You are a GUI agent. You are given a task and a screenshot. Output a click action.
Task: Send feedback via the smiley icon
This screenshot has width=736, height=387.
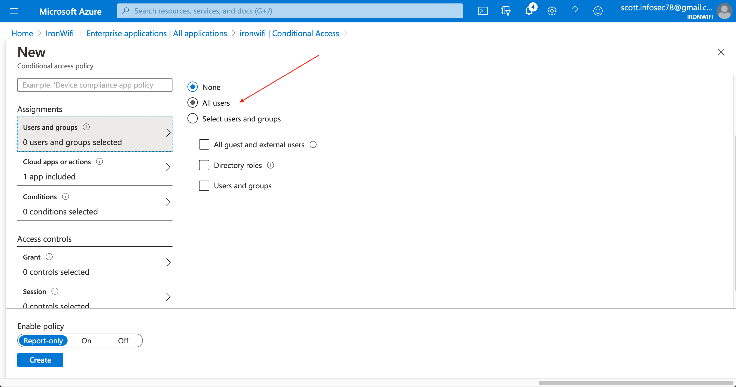click(x=598, y=11)
